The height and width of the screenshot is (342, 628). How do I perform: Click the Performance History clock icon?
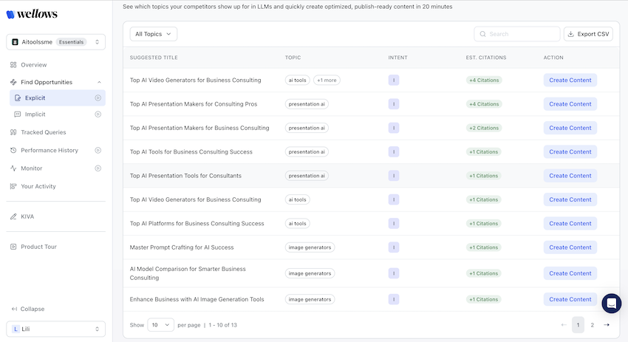[13, 150]
